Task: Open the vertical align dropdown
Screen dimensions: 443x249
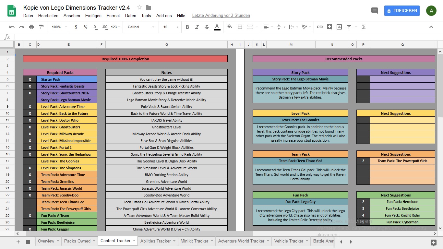Action: pos(281,27)
